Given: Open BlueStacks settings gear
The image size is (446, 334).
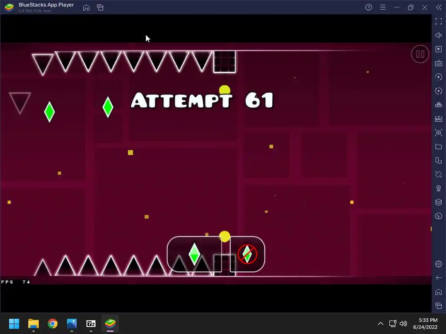Looking at the screenshot, I should click(439, 264).
